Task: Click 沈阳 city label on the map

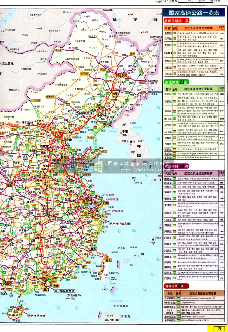Action: click(101, 108)
